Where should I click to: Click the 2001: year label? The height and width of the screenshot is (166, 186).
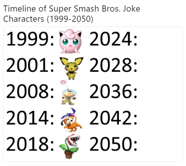pos(30,65)
